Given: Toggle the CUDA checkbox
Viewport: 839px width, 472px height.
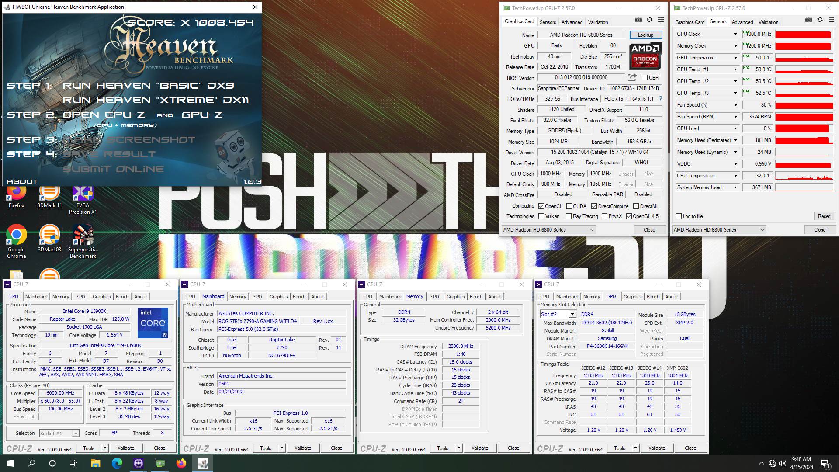Looking at the screenshot, I should click(x=569, y=206).
